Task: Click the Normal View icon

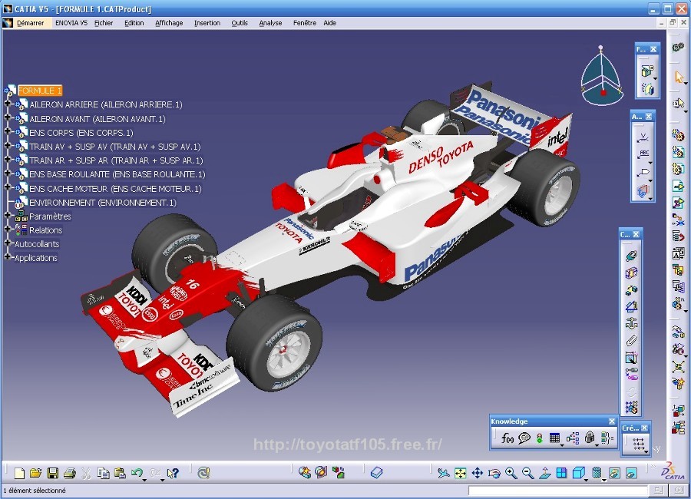Action: [546, 473]
